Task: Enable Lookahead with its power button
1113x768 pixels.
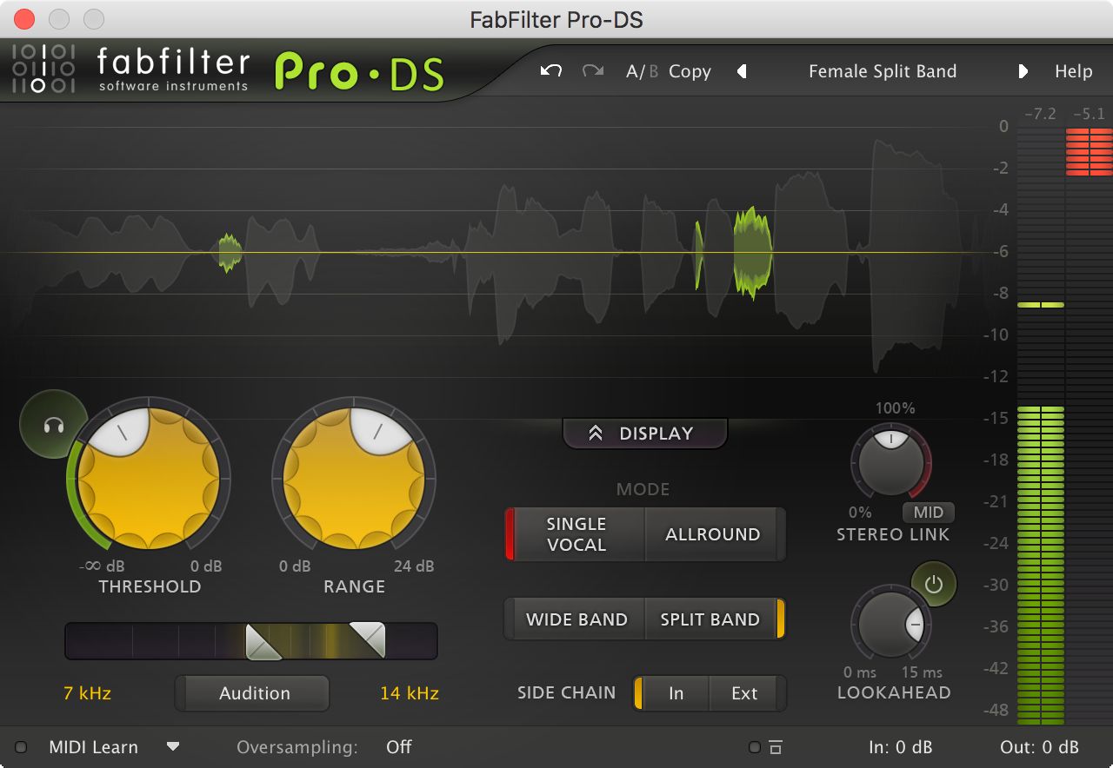Action: tap(935, 585)
